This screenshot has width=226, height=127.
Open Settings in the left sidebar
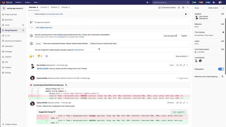(x=13, y=73)
